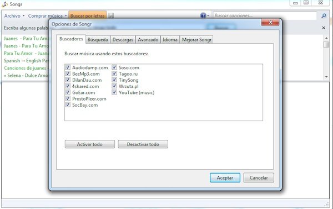Switch to the Avanzado tab
Screen dimensions: 333x209
click(148, 40)
